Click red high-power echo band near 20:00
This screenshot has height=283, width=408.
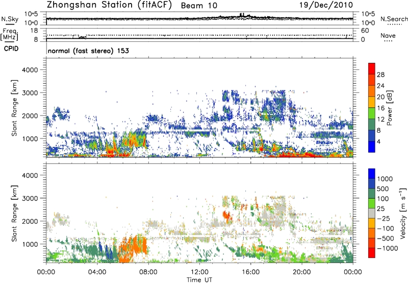pos(302,155)
